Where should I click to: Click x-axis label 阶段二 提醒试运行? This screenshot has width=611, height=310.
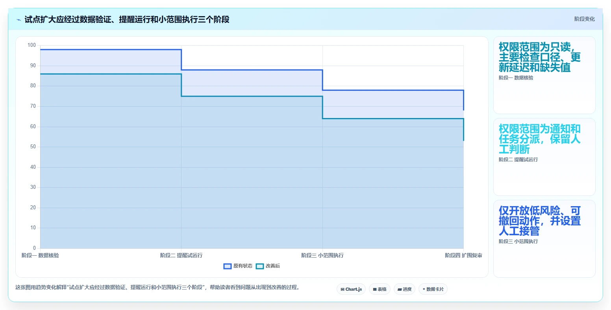tap(181, 256)
